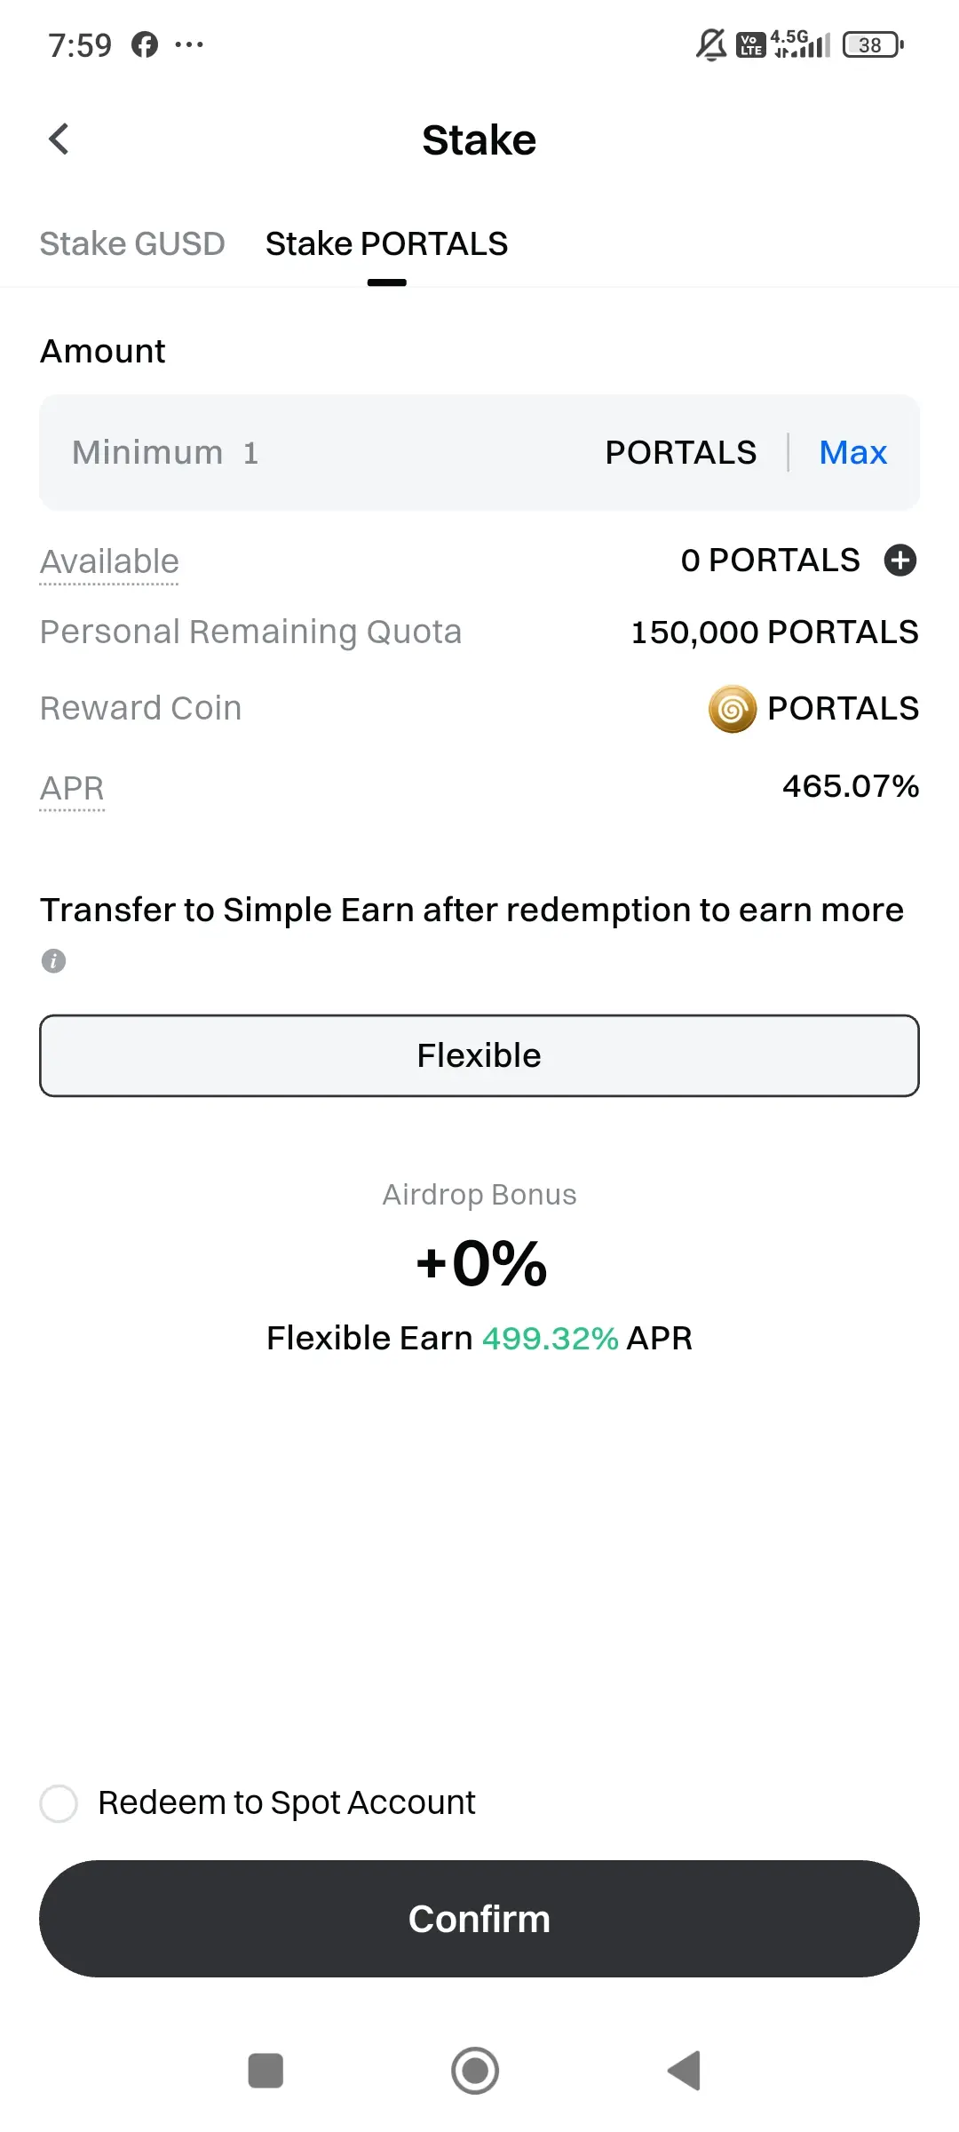Switch to the Stake GUSD tab
959x2132 pixels.
click(132, 243)
